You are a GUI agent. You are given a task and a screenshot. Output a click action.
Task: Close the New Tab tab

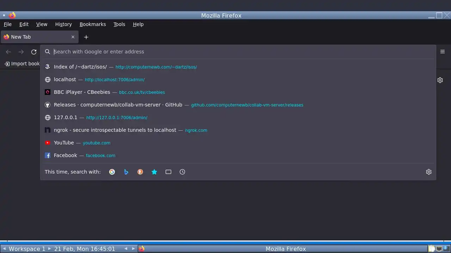point(73,37)
